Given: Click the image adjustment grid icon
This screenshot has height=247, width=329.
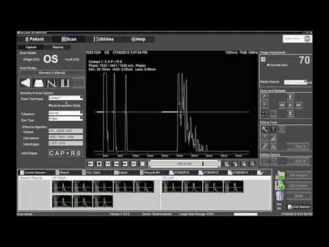Looking at the screenshot, I should [263, 60].
